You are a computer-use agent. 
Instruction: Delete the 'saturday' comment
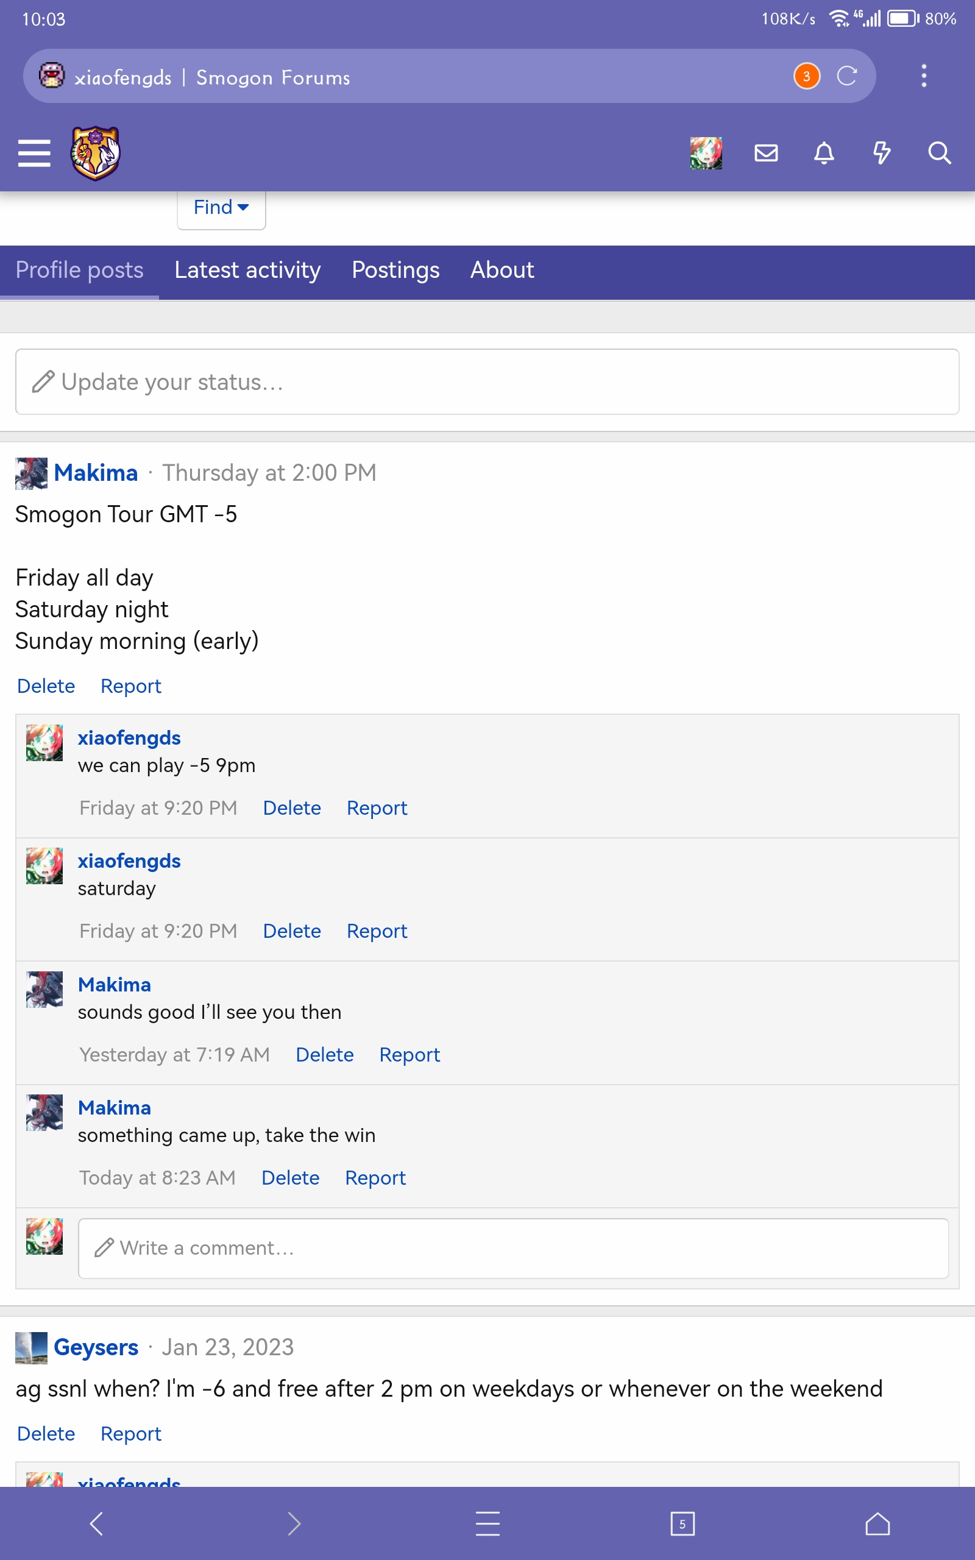click(x=291, y=931)
